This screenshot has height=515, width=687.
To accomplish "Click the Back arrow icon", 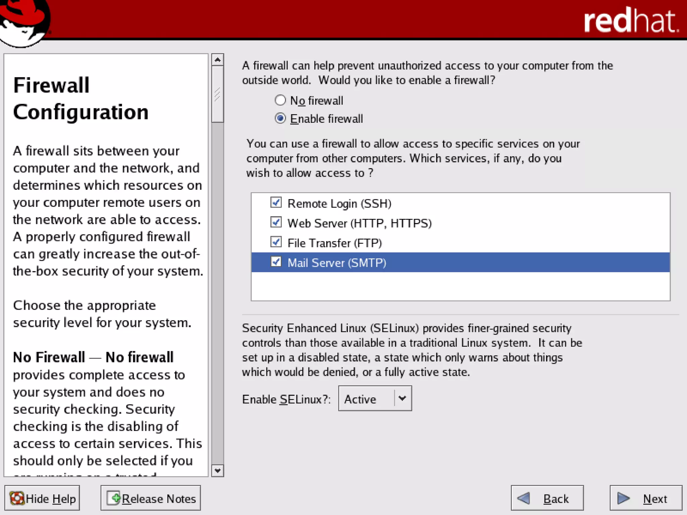I will [x=524, y=498].
